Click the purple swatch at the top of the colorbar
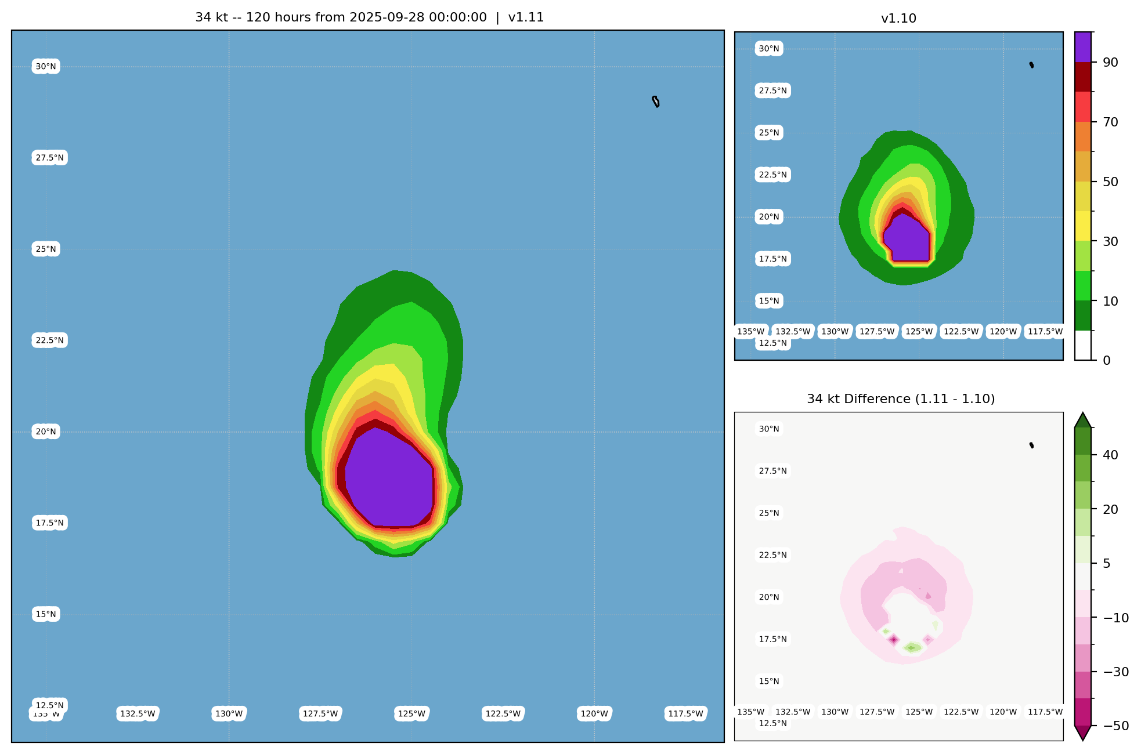This screenshot has width=1141, height=754. click(x=1083, y=46)
